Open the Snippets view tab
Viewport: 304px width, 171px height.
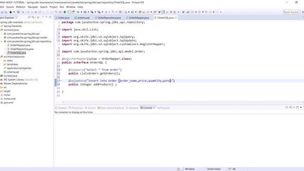[132, 108]
